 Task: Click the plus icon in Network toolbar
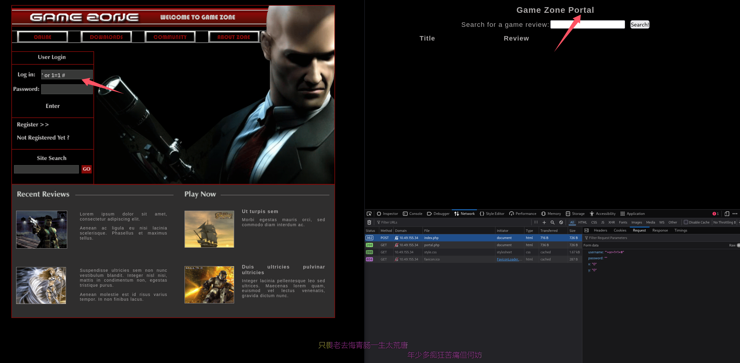point(544,222)
